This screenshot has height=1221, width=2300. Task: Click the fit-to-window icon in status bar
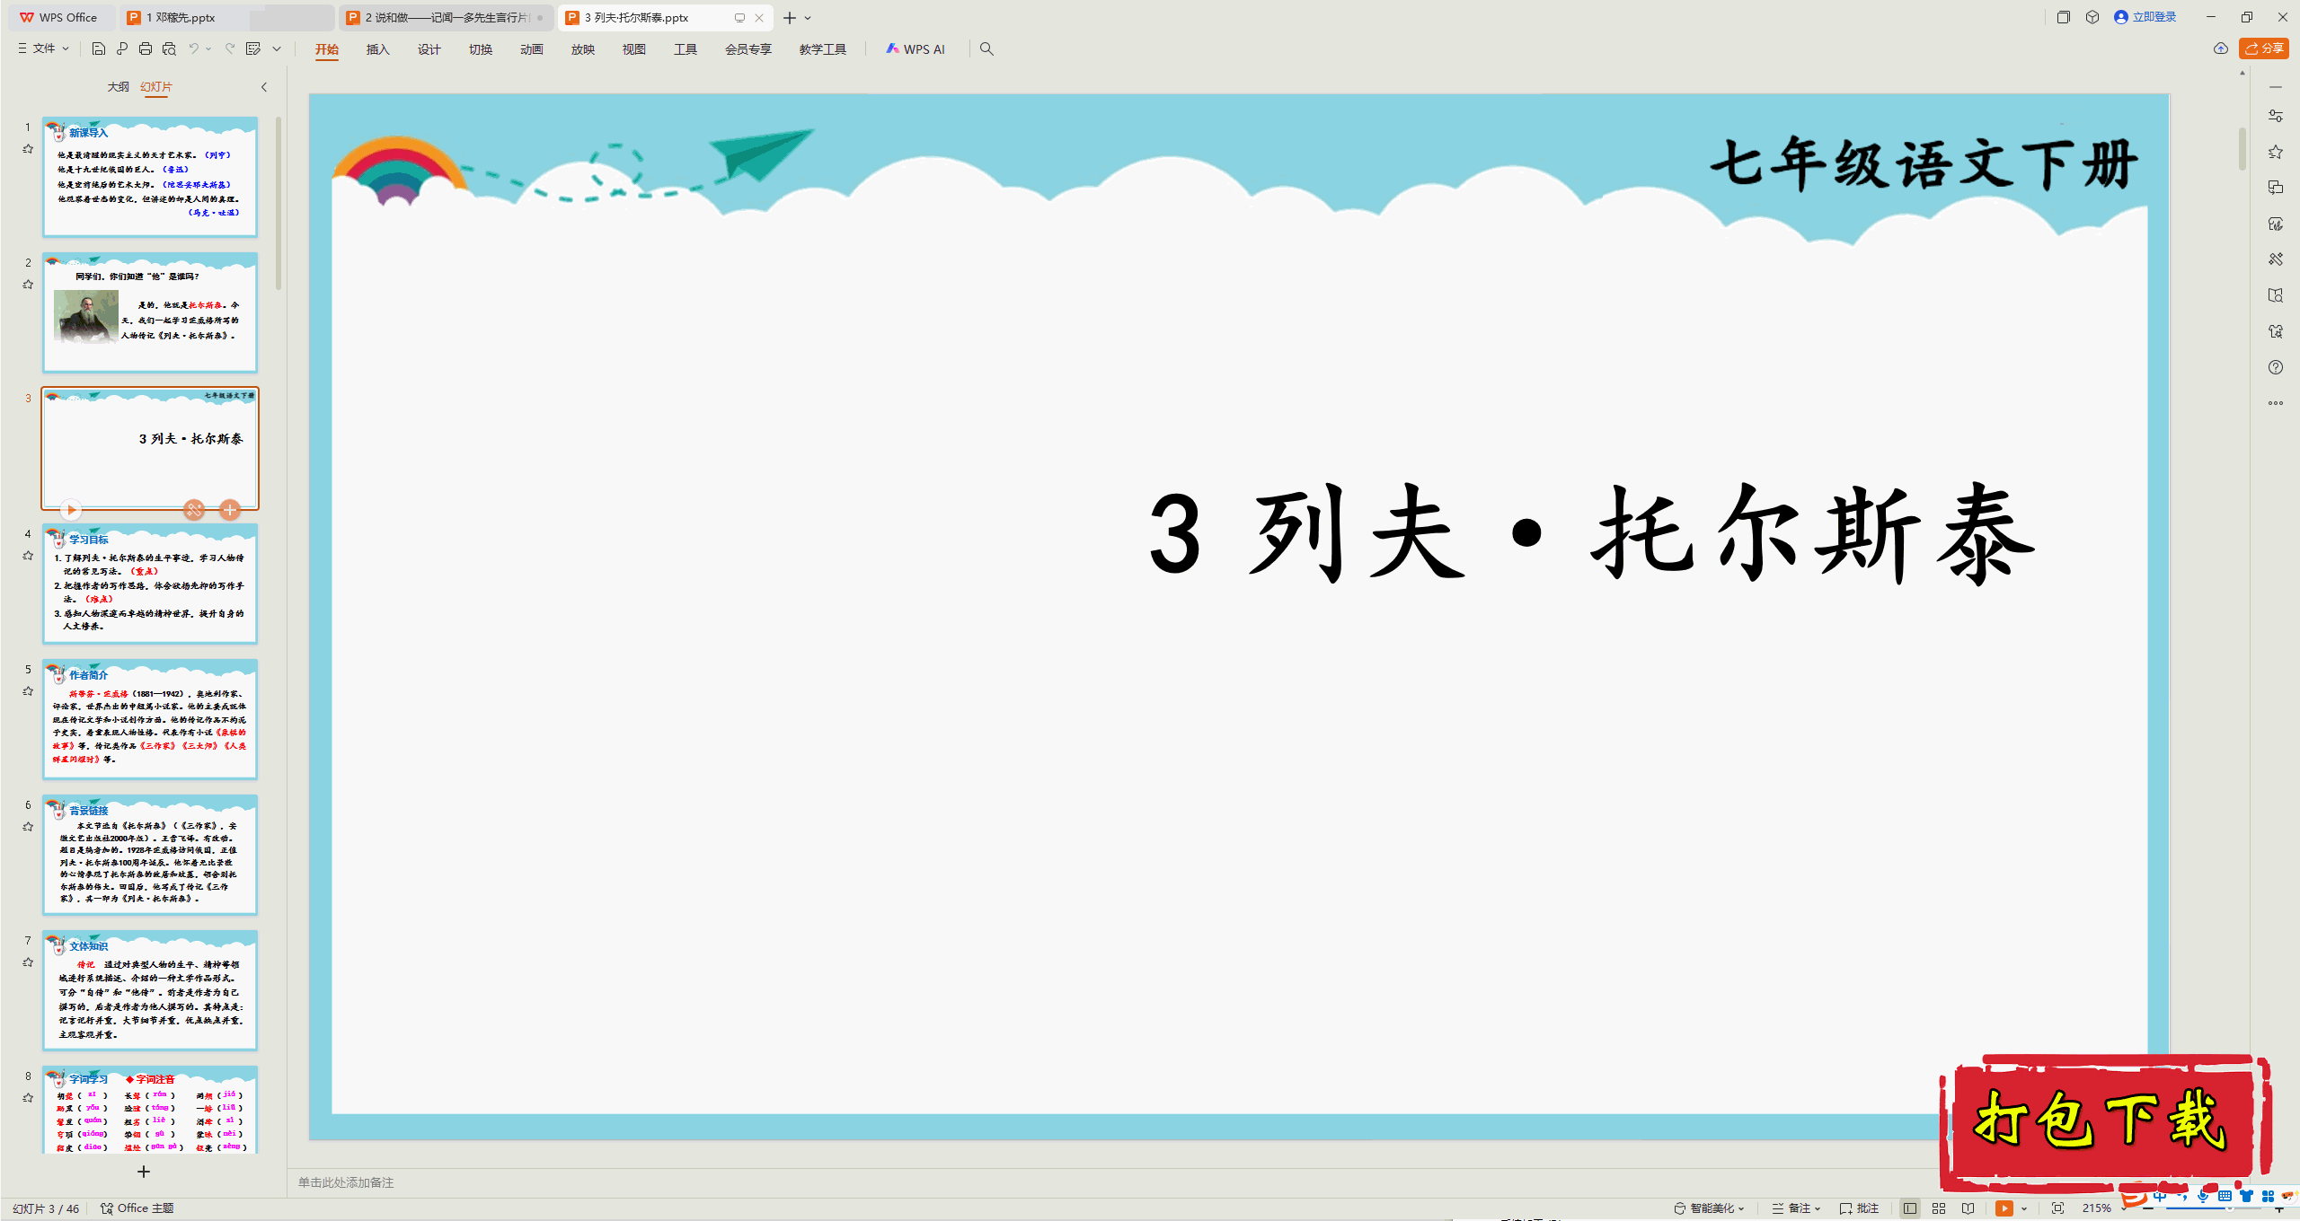coord(2057,1208)
